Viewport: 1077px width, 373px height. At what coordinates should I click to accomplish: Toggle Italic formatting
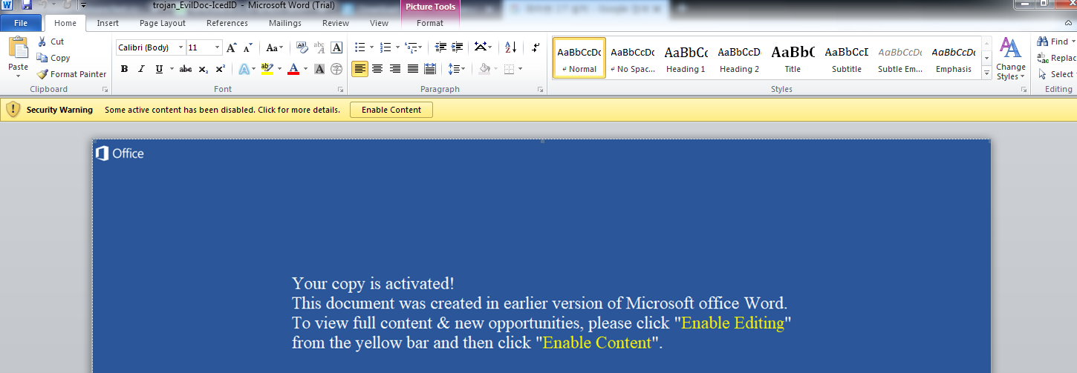coord(141,69)
